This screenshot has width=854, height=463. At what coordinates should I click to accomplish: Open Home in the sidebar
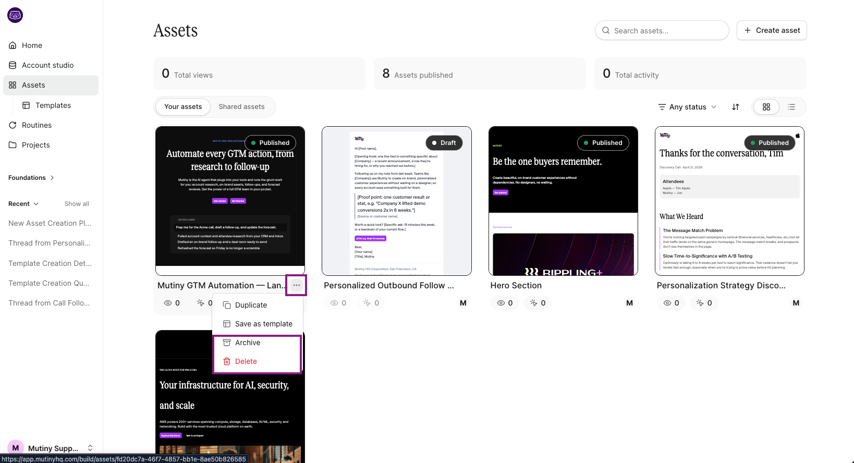point(51,45)
